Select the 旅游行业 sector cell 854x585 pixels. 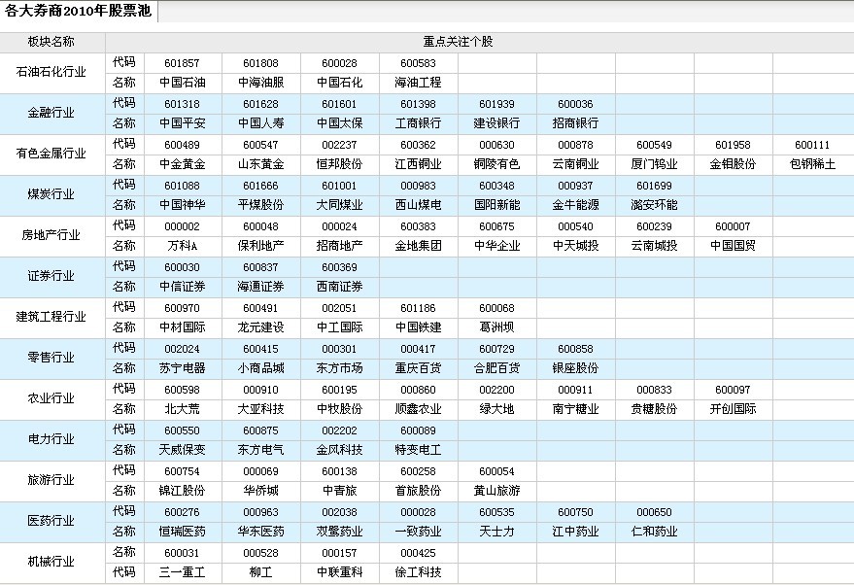tap(51, 480)
